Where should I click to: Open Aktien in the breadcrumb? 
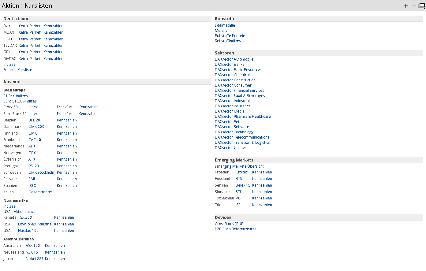10,6
